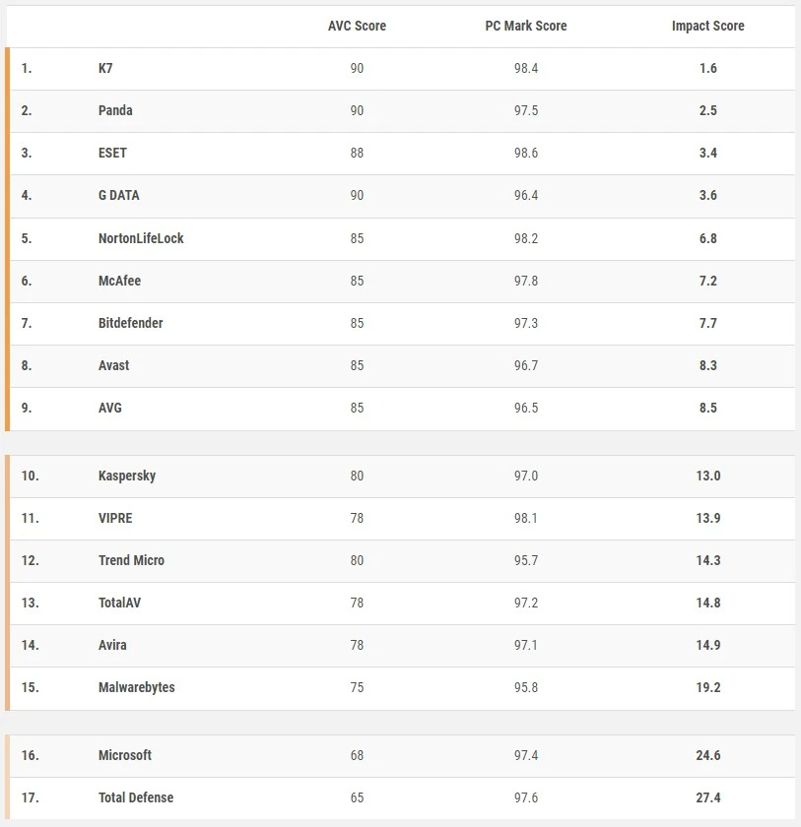Click the PC Mark Score column header

tap(526, 26)
